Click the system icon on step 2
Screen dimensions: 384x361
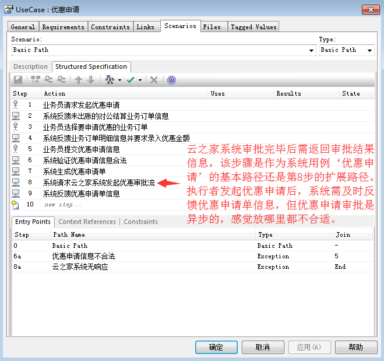(x=16, y=116)
